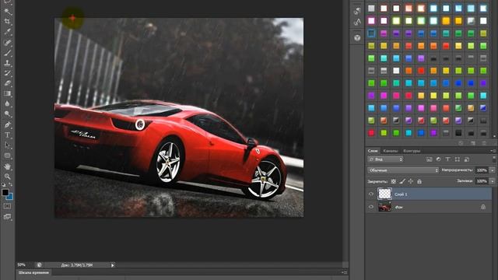The image size is (498, 280).
Task: Filter layers by type layers
Action: point(447,159)
